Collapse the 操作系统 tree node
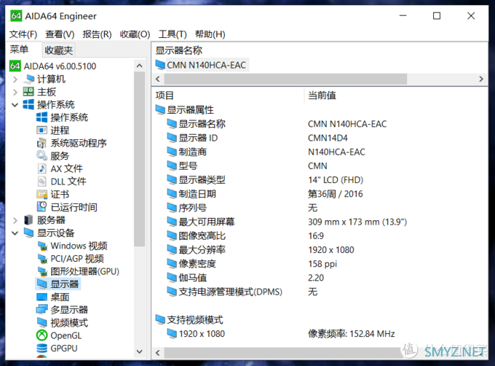 [x=16, y=105]
